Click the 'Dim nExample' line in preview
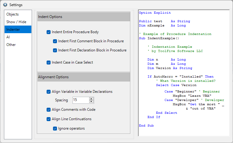This screenshot has width=233, height=143. point(162,26)
